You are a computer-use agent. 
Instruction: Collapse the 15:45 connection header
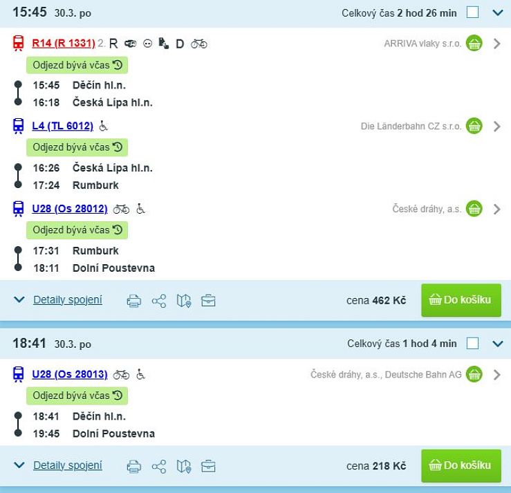click(x=496, y=12)
